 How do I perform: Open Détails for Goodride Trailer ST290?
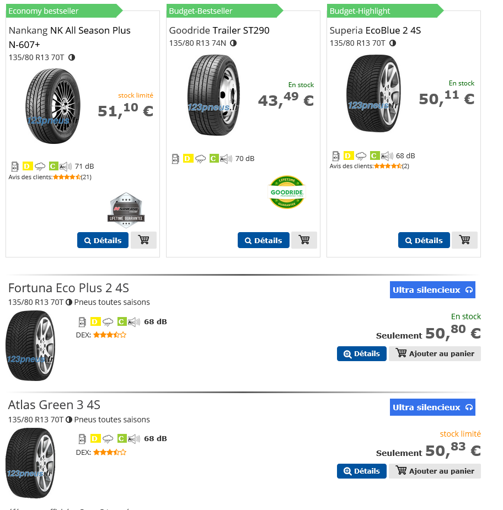click(263, 240)
